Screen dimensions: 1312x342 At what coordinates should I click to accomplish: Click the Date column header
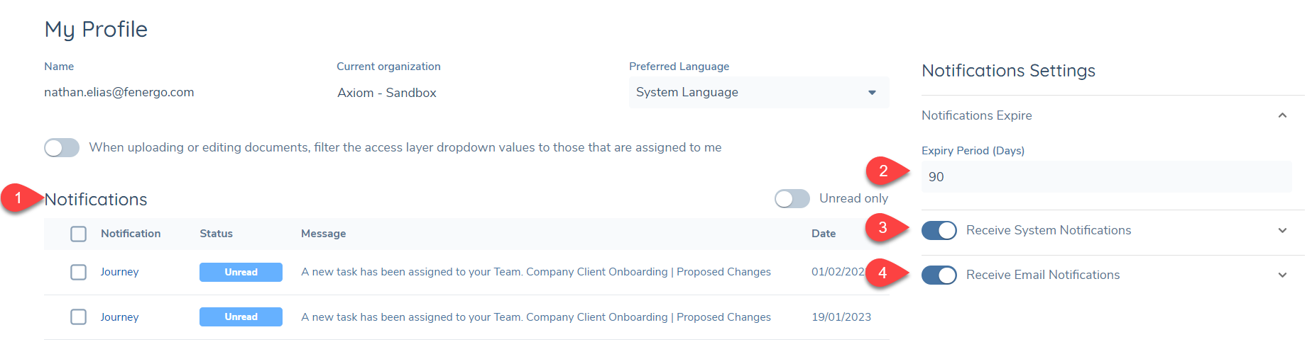[x=824, y=234]
